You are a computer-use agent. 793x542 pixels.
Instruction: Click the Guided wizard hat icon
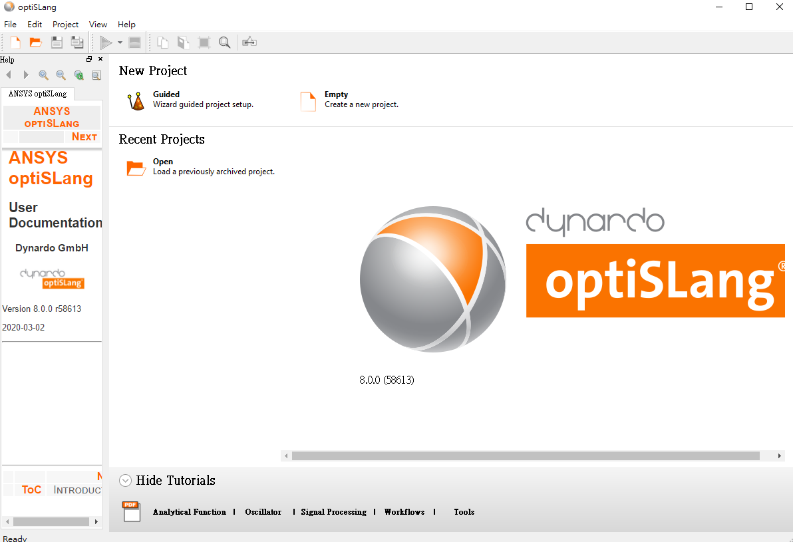(x=136, y=101)
